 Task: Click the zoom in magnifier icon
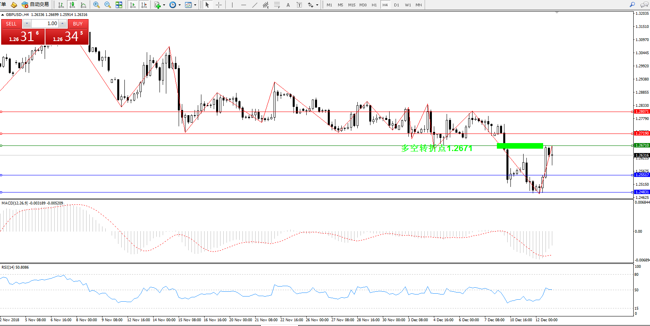96,5
